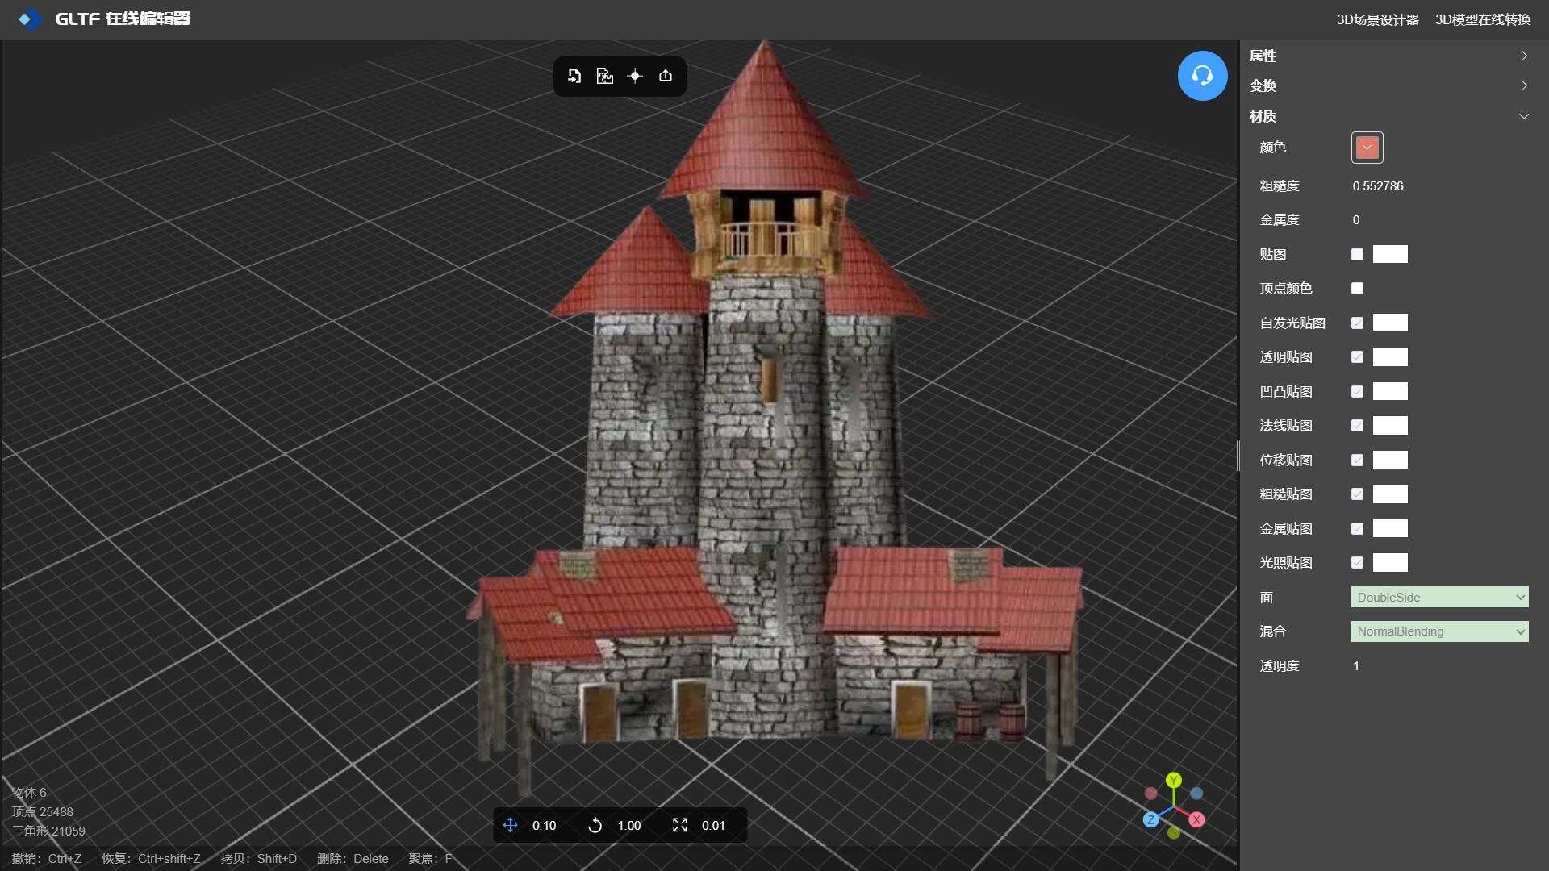Viewport: 1549px width, 871px height.
Task: Click the 粗糙度 value field 0.552786
Action: coord(1378,186)
